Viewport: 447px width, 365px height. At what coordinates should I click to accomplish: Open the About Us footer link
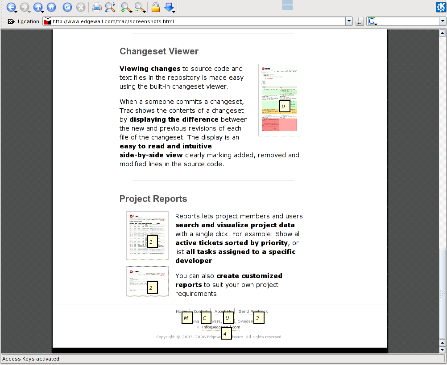223,312
